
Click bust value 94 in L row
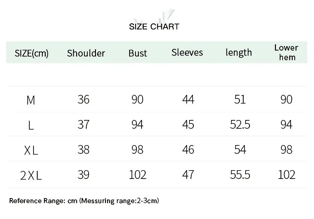[x=137, y=124]
